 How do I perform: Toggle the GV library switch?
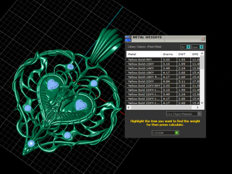(x=186, y=47)
